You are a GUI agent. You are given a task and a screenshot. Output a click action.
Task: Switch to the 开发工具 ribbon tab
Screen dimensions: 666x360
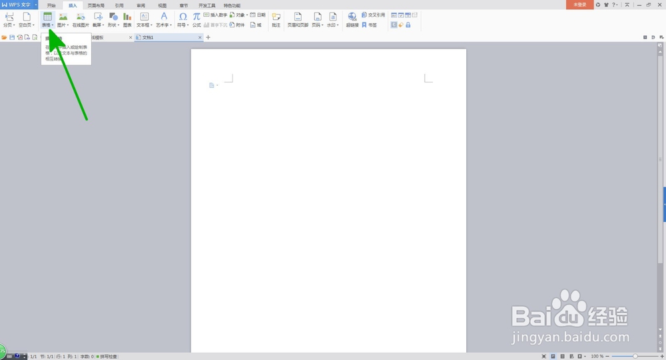click(207, 5)
